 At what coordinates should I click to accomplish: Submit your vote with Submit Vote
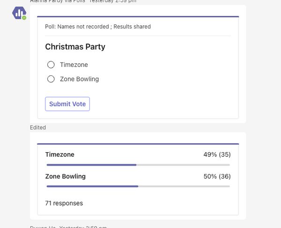67,104
